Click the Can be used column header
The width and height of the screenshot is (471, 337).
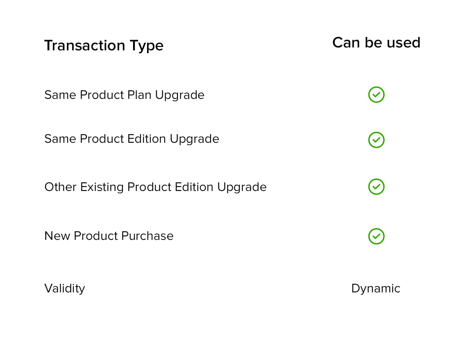376,42
